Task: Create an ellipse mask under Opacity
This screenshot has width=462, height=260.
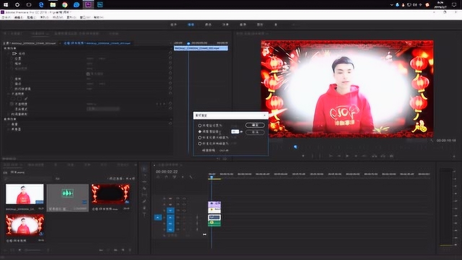Action: (x=13, y=99)
